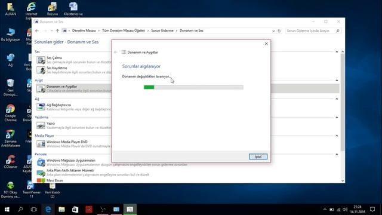This screenshot has width=382, height=215.
Task: Open Arka Plan Akıllı Aktarım Hizmeti icon
Action: pos(41,173)
